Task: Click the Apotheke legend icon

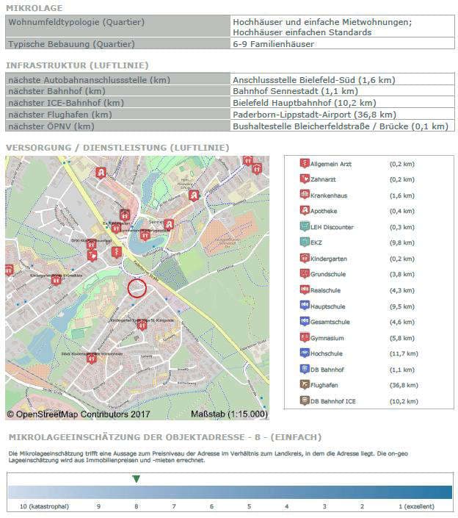Action: pos(305,211)
